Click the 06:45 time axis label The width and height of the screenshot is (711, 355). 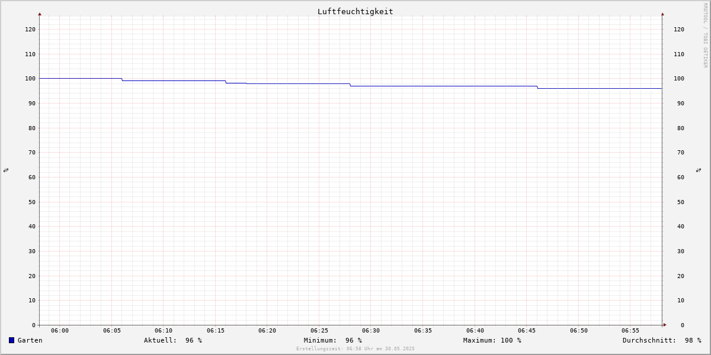click(x=527, y=331)
